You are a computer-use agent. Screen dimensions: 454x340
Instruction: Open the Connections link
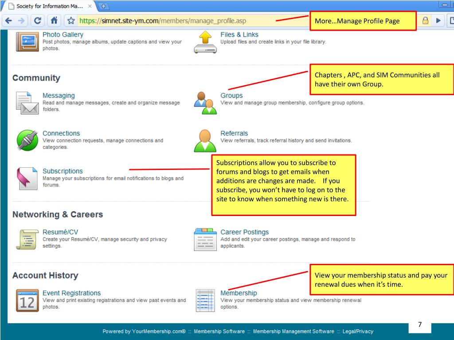coord(61,133)
